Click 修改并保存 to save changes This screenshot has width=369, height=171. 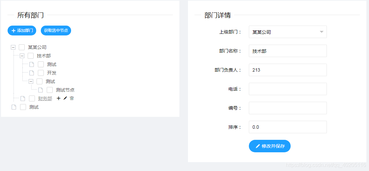270,146
